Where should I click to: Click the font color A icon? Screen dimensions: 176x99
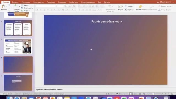click(x=73, y=10)
